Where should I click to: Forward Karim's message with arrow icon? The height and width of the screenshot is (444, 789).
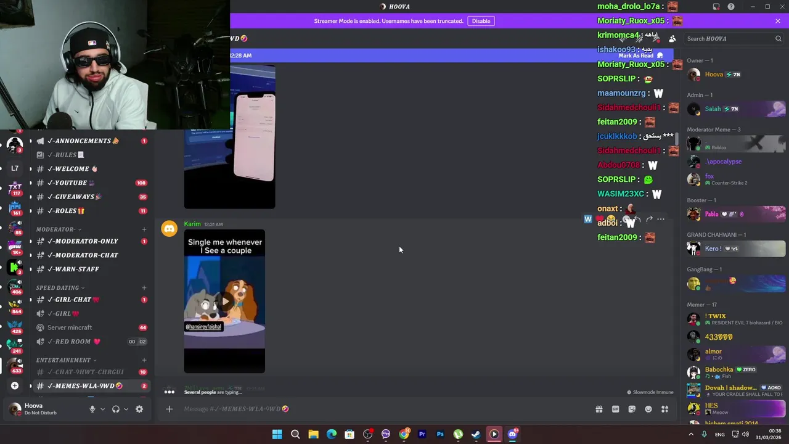[649, 220]
